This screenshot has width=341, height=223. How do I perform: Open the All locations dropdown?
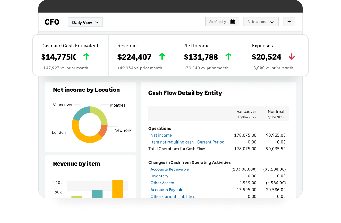click(261, 21)
